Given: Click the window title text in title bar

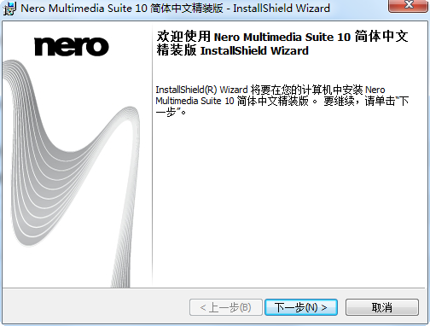Looking at the screenshot, I should (x=176, y=9).
